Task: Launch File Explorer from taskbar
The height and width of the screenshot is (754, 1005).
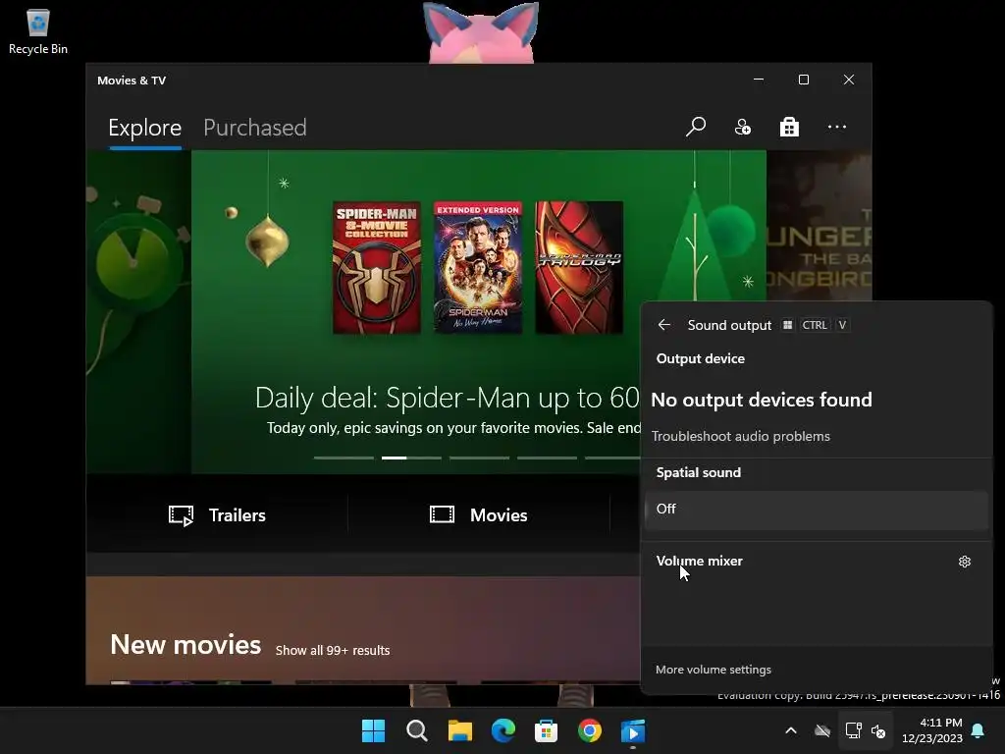Action: coord(459,730)
